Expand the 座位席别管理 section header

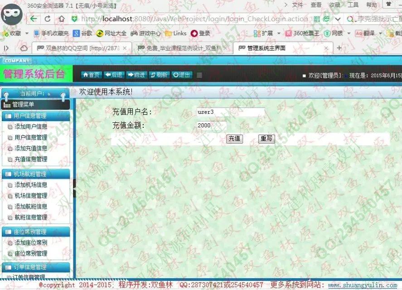tap(36, 232)
